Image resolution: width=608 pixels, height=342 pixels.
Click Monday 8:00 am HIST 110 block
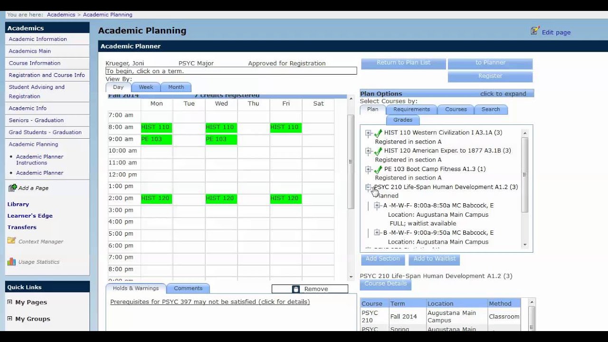[156, 127]
